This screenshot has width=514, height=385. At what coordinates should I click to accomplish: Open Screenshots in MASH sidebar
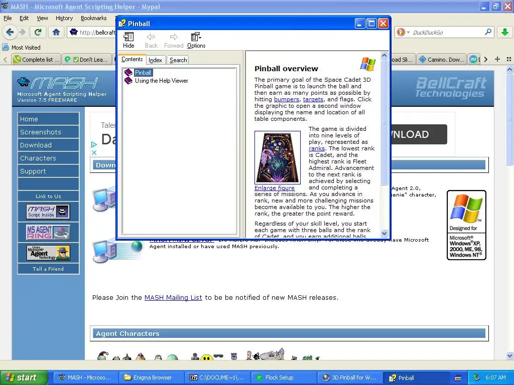(48, 132)
